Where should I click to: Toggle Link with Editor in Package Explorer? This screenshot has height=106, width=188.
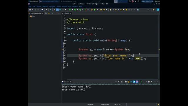click(49, 14)
